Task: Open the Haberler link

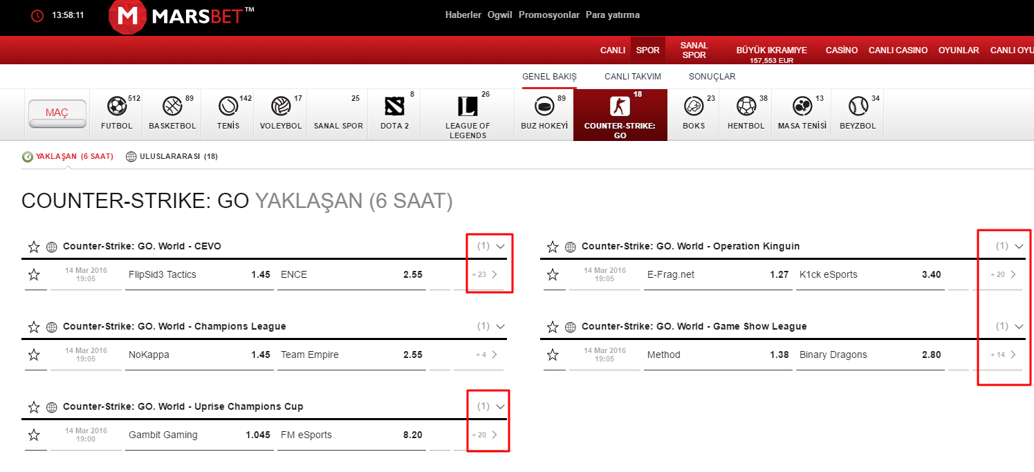Action: click(463, 15)
